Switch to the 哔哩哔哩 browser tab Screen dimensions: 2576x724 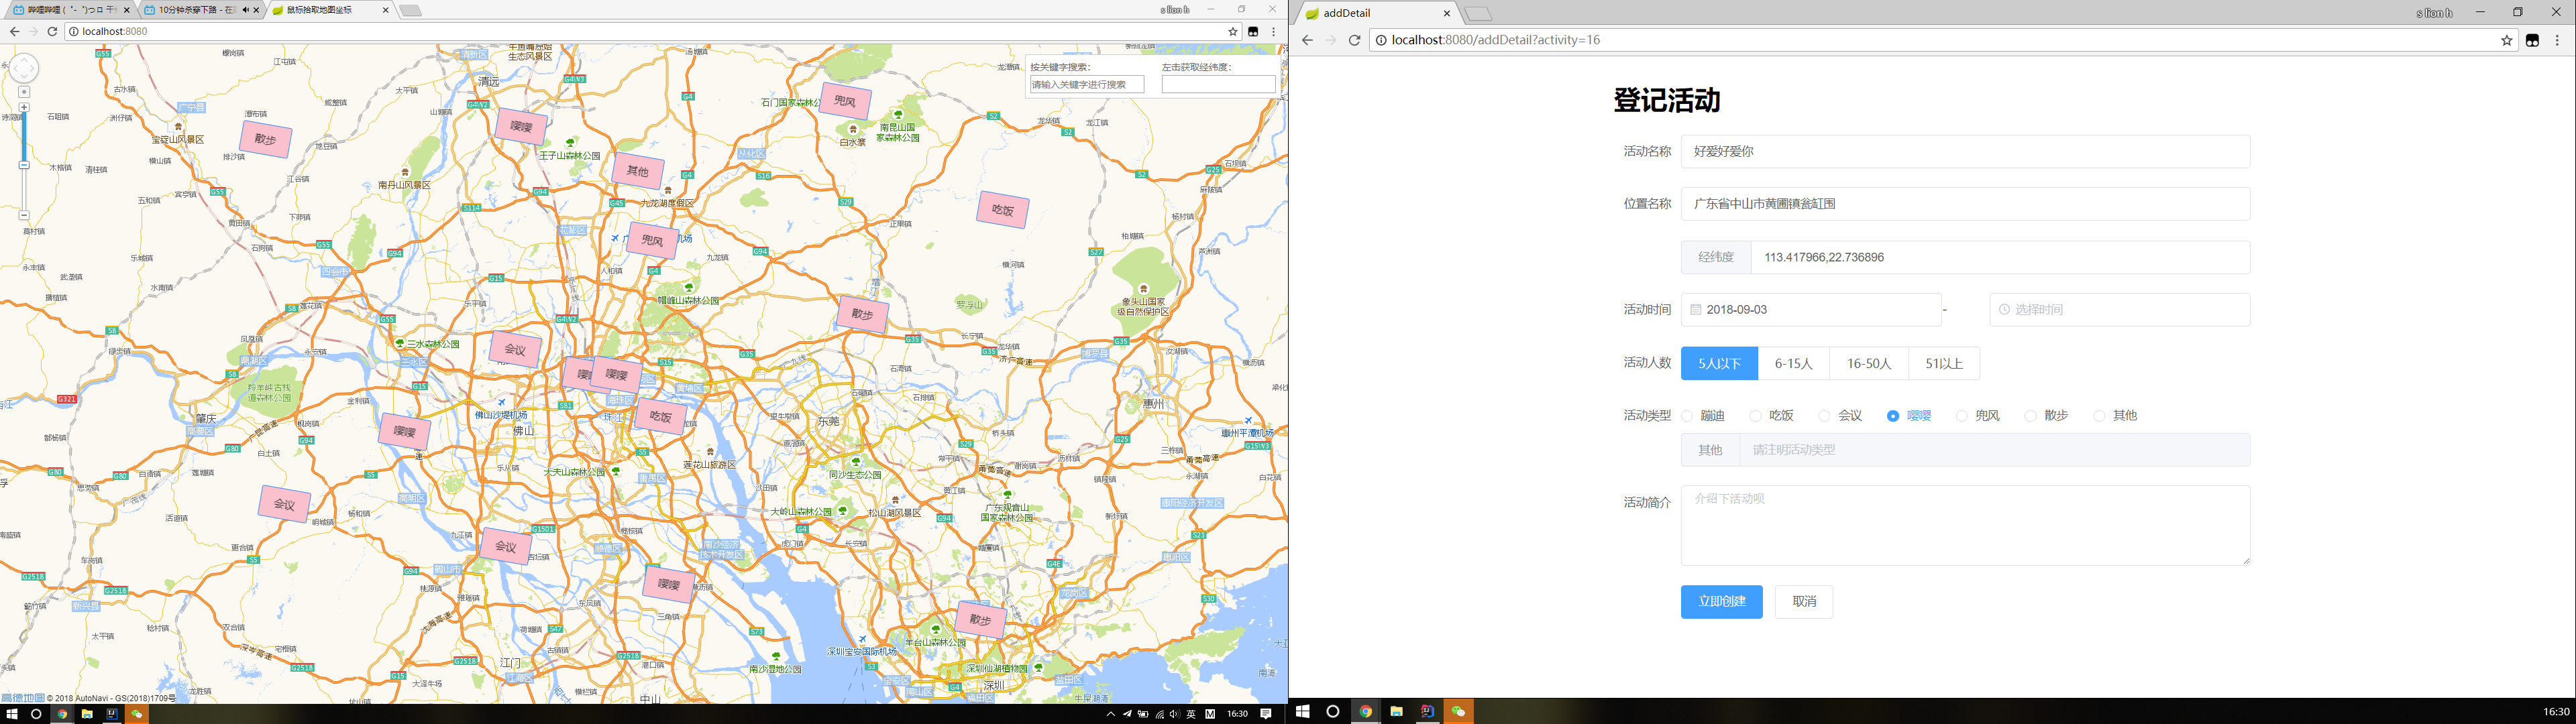[65, 10]
